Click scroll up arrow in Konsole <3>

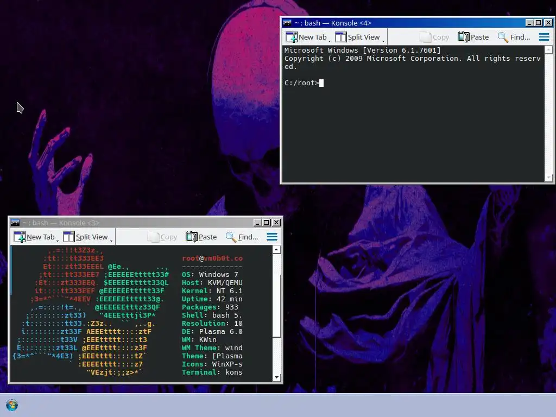pyautogui.click(x=276, y=250)
